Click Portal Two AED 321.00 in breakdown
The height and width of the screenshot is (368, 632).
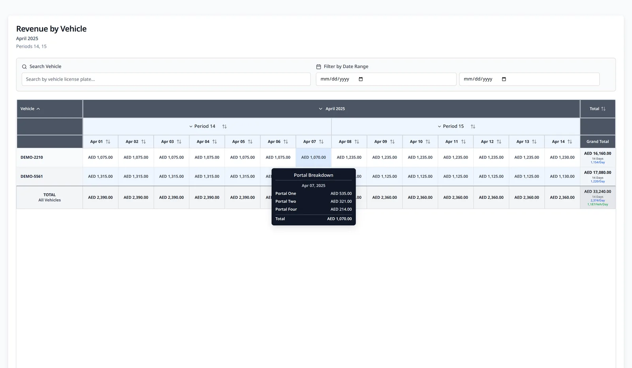[314, 202]
